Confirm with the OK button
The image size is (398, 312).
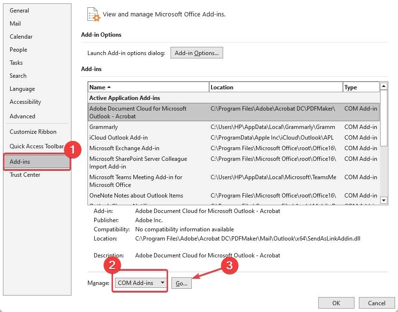(x=336, y=303)
